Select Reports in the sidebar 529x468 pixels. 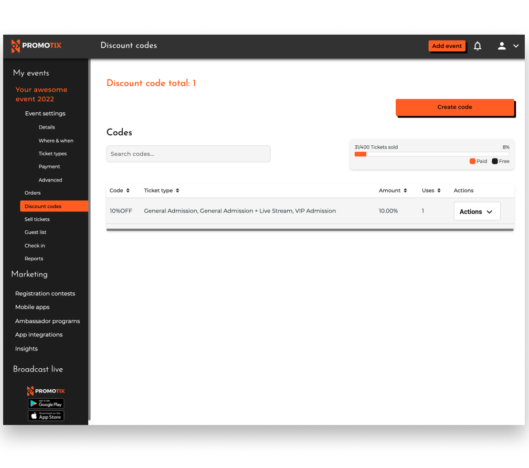[34, 258]
